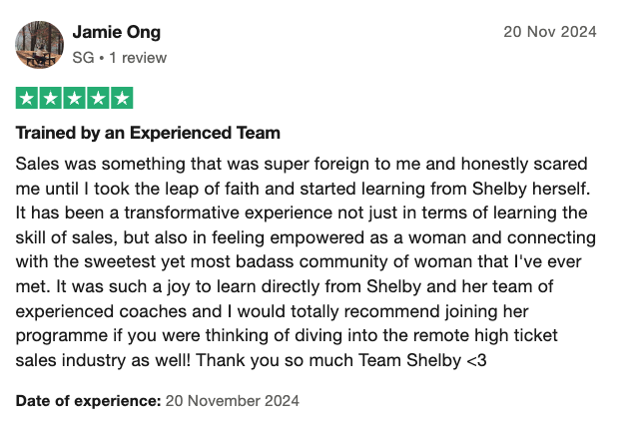627x424 pixels.
Task: Click the Date of experience label
Action: point(89,400)
